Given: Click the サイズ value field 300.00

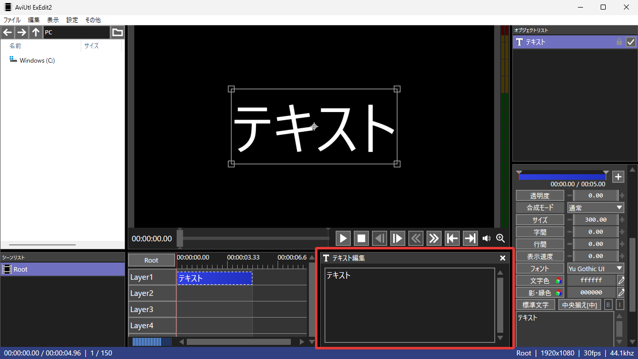Looking at the screenshot, I should click(596, 220).
